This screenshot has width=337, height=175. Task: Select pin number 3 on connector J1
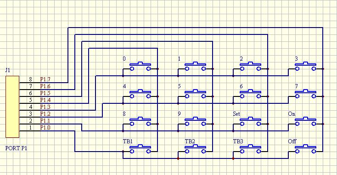point(30,114)
